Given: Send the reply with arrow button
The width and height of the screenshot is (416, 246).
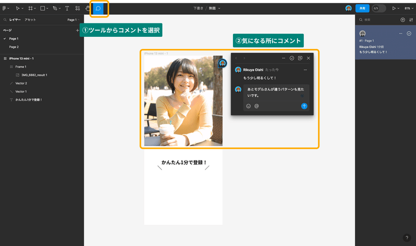Looking at the screenshot, I should (304, 106).
